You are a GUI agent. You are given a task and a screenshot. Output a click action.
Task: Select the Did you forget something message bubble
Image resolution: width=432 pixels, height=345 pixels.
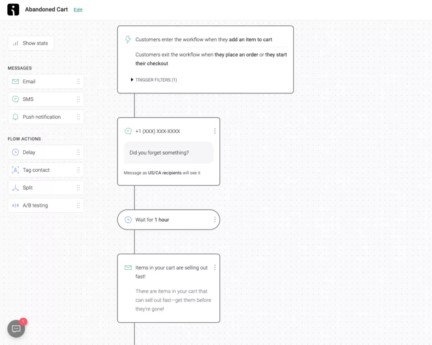click(x=168, y=153)
